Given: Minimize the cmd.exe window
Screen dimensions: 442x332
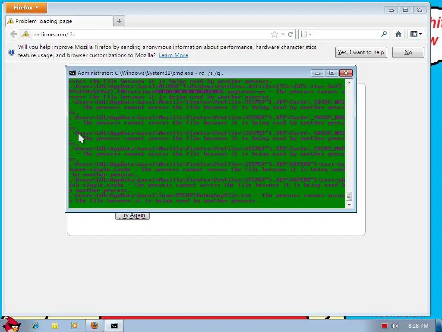Looking at the screenshot, I should coord(317,73).
